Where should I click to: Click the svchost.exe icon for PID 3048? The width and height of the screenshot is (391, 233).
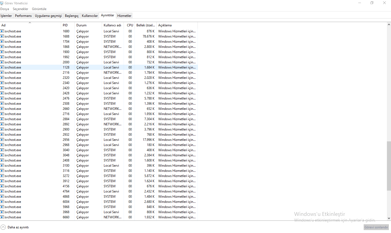[2, 155]
